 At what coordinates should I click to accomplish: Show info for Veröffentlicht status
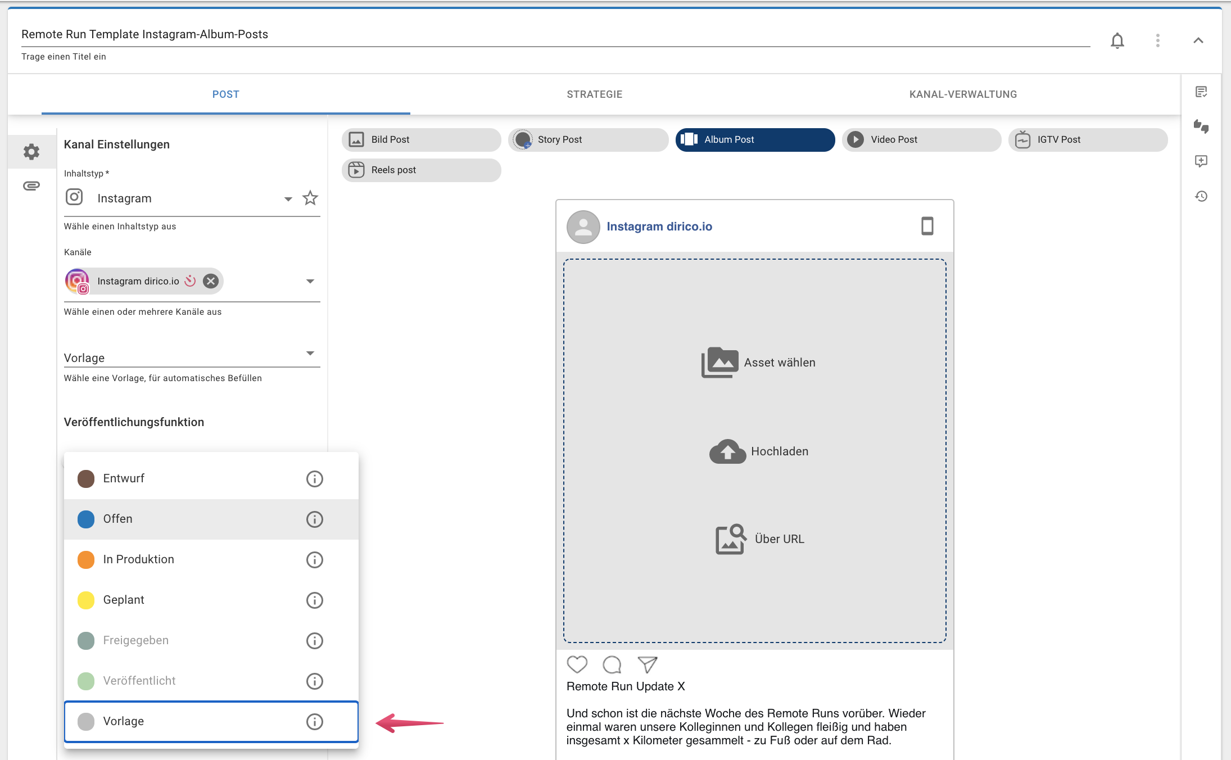315,681
